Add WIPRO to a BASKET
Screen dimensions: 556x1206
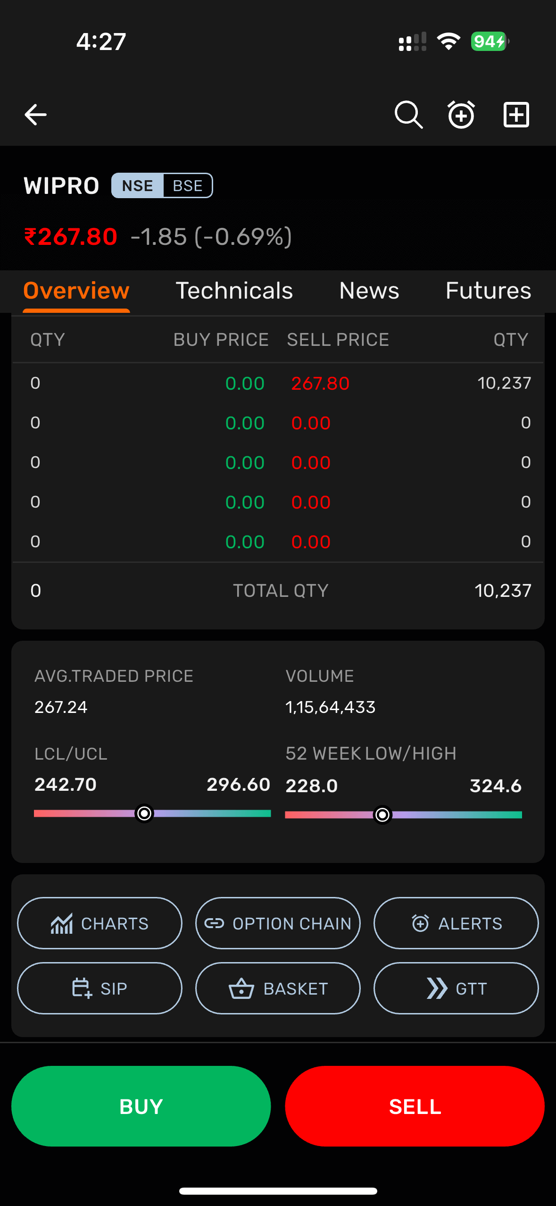278,988
